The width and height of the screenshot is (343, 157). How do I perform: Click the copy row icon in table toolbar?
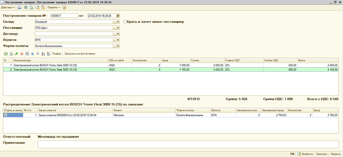tap(11, 54)
